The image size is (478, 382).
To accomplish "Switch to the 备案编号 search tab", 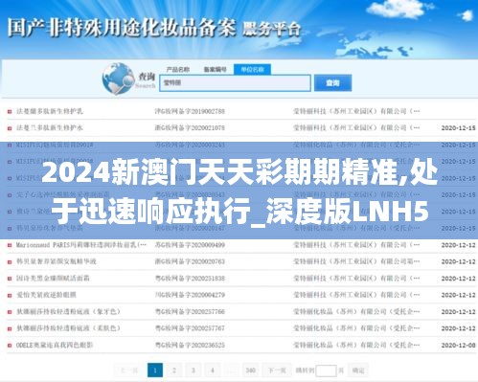I will point(216,69).
